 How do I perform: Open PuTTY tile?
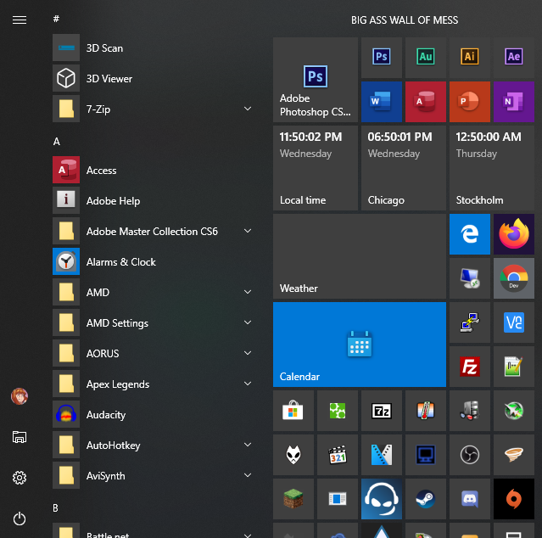[470, 322]
